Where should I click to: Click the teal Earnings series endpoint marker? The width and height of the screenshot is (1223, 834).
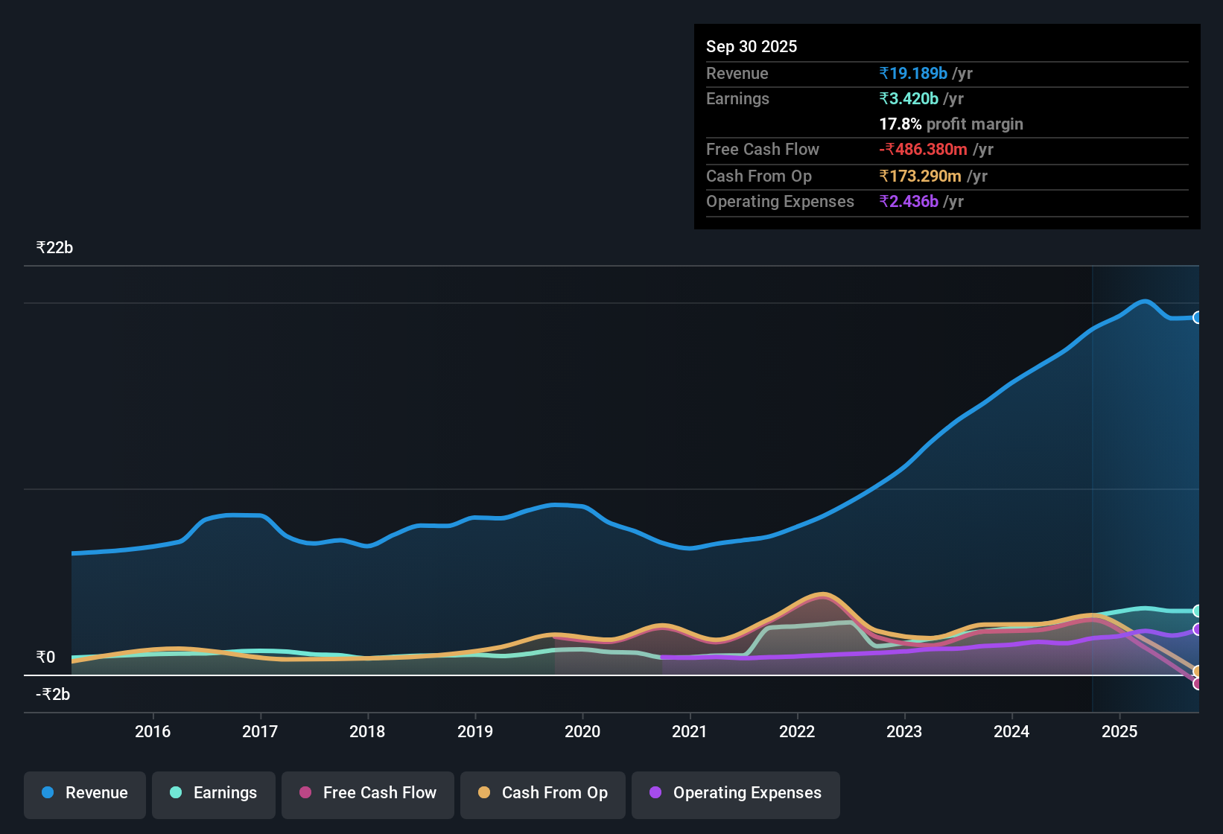pyautogui.click(x=1198, y=611)
